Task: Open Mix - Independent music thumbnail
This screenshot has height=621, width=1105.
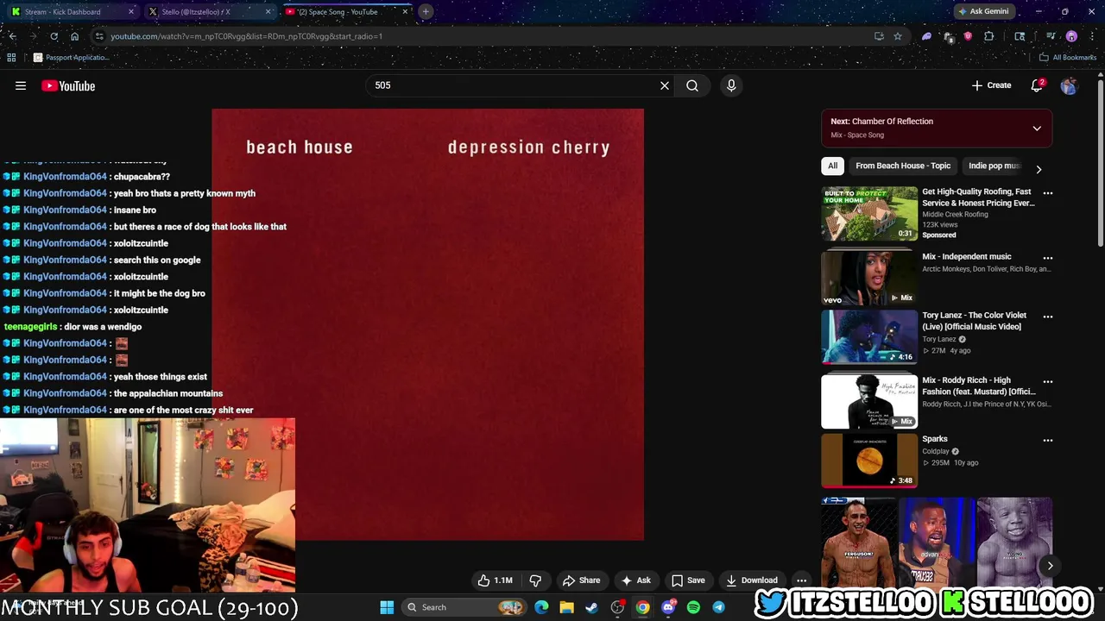Action: (x=869, y=279)
